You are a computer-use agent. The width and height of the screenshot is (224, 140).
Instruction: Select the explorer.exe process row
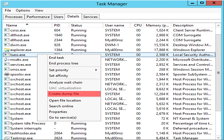[109, 50]
